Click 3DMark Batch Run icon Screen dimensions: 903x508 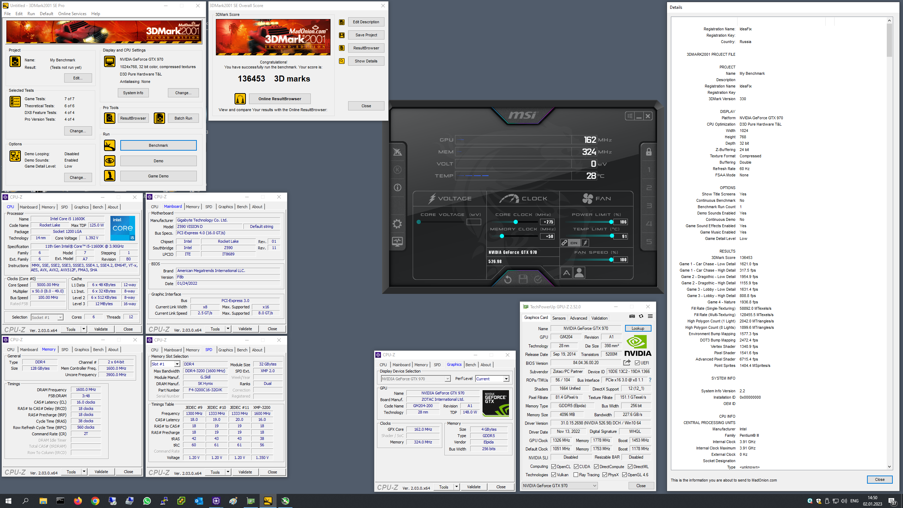coord(159,118)
